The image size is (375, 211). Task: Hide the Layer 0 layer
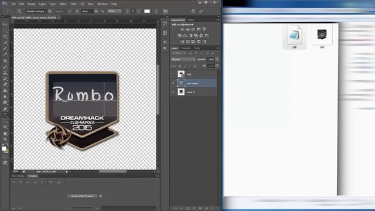point(173,92)
